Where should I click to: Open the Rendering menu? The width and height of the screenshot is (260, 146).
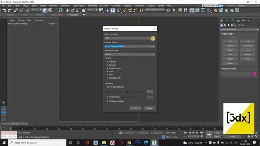tap(92, 6)
